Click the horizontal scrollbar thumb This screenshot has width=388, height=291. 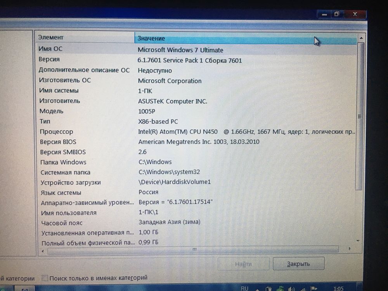click(x=193, y=249)
